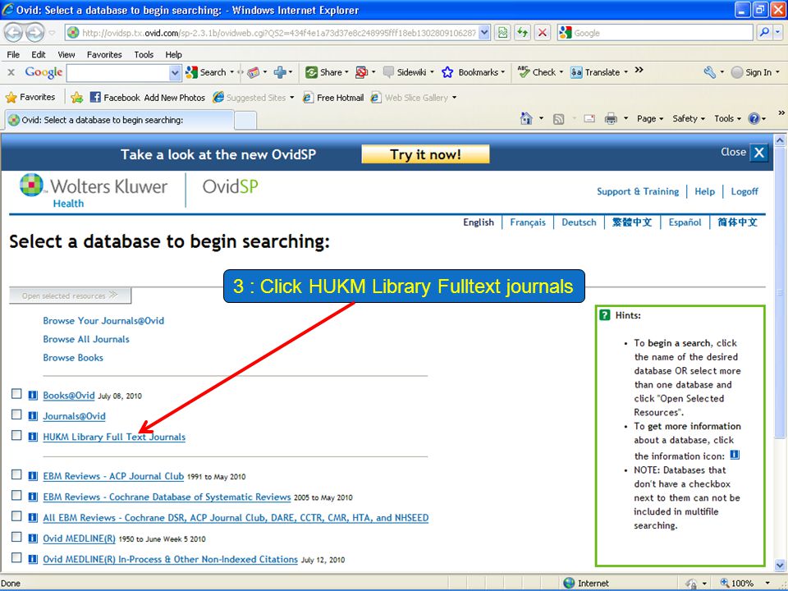Click the spell Check icon
The width and height of the screenshot is (788, 591).
pyautogui.click(x=524, y=72)
